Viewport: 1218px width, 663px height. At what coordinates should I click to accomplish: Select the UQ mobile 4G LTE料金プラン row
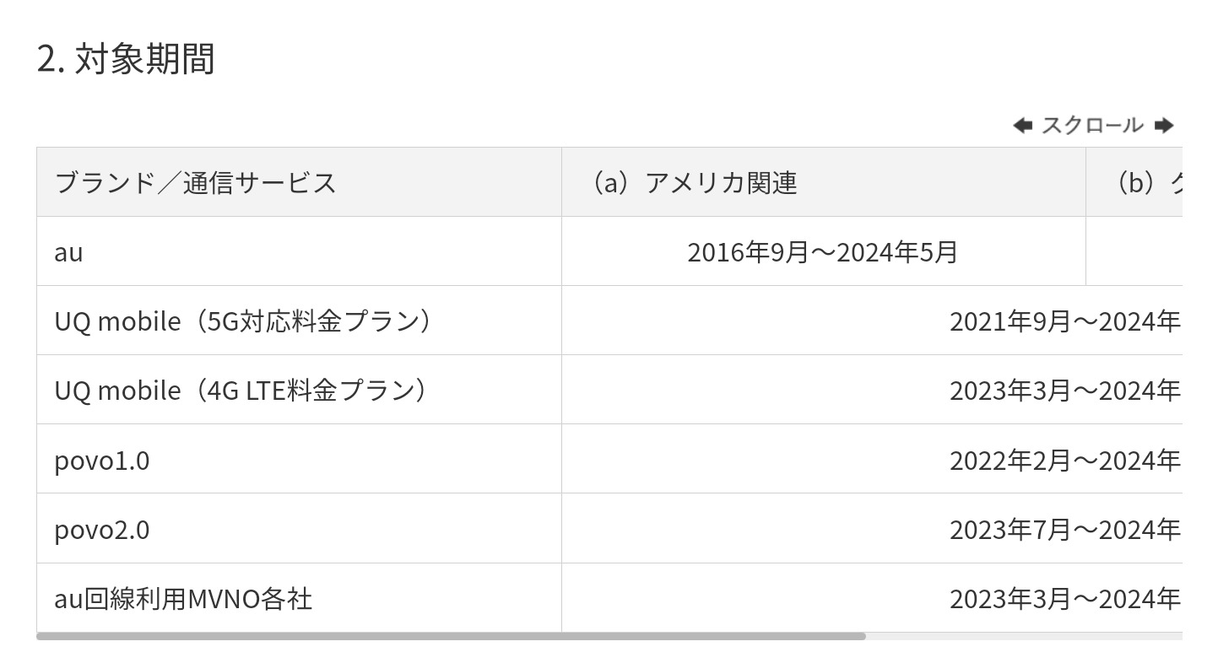[x=241, y=391]
